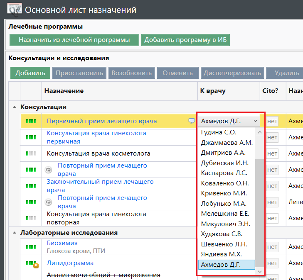303x280 pixels.
Task: Collapse the Консультации group
Action: (x=15, y=107)
